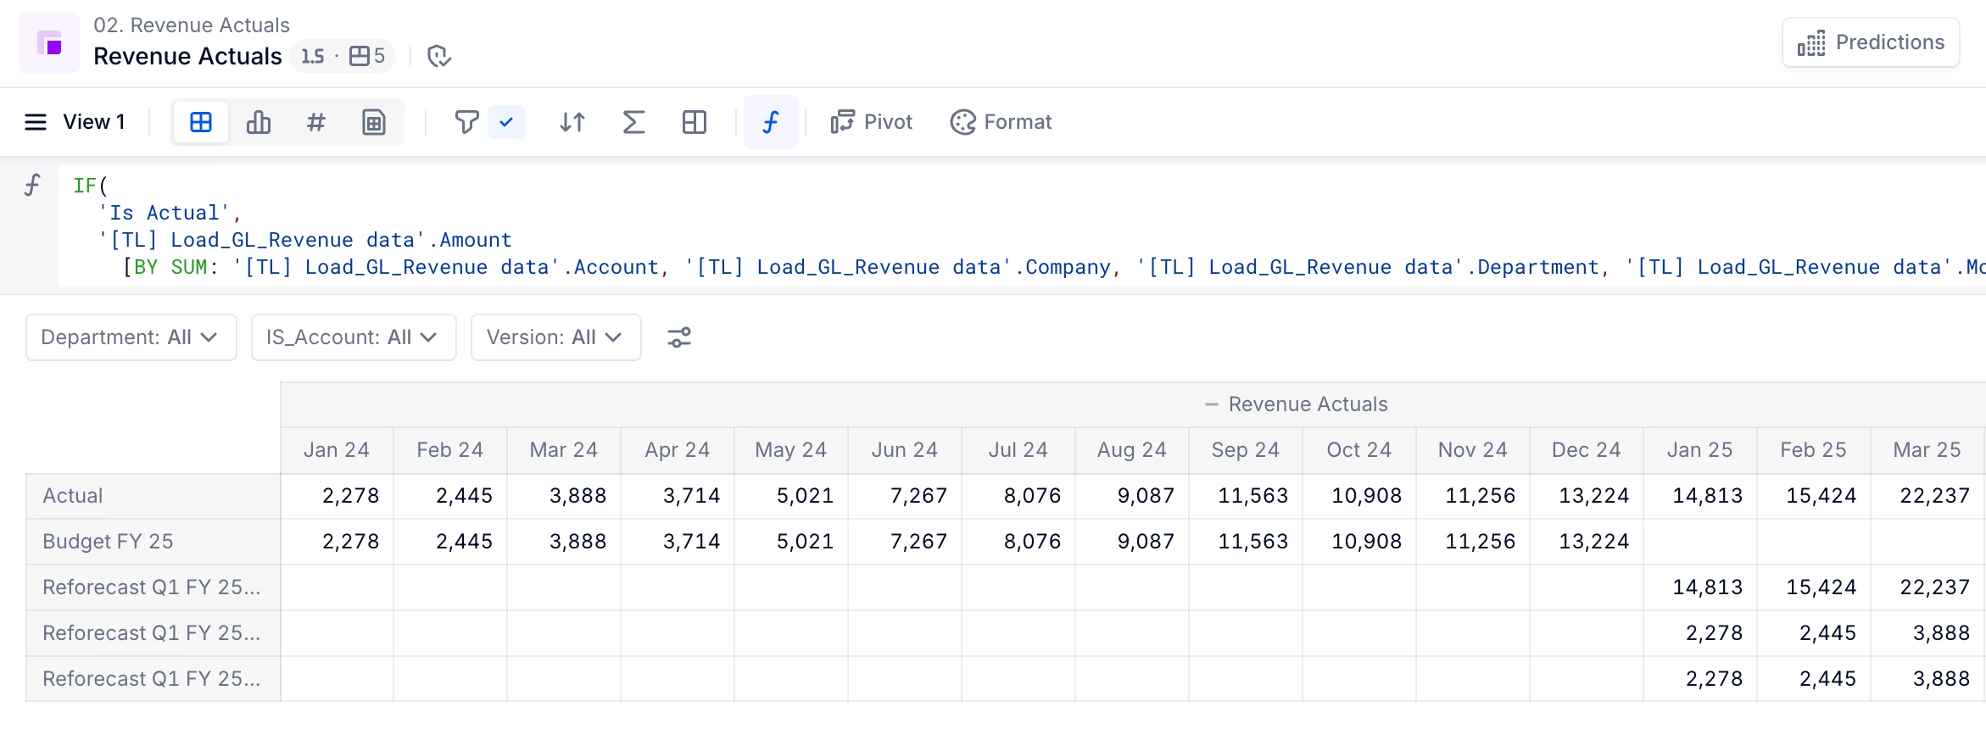
Task: Click the sigma aggregation icon
Action: tap(633, 122)
